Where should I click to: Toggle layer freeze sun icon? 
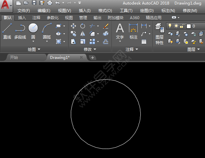pyautogui.click(x=176, y=26)
